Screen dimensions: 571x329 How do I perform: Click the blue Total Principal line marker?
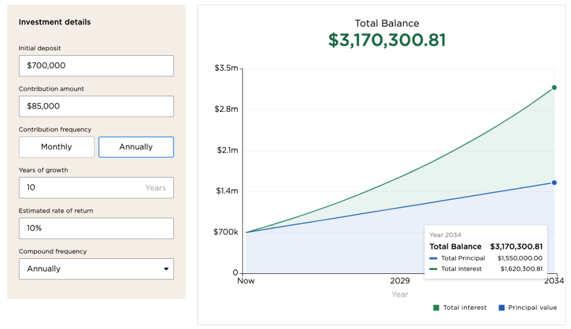433,258
